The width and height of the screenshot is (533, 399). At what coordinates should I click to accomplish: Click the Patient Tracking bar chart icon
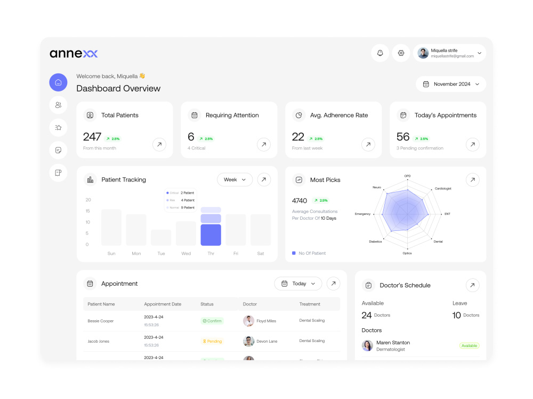90,180
